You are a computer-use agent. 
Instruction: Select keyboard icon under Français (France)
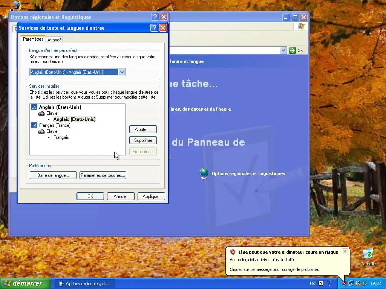click(x=41, y=131)
